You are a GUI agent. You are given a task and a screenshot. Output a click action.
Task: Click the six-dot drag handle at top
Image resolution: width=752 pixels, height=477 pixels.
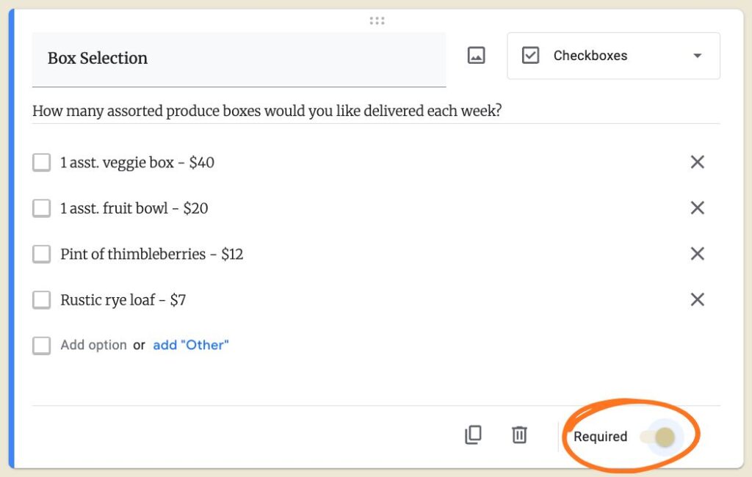pyautogui.click(x=377, y=21)
